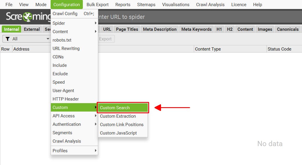Image resolution: width=302 pixels, height=165 pixels.
Task: Open the Sitemaps menu
Action: [x=146, y=4]
